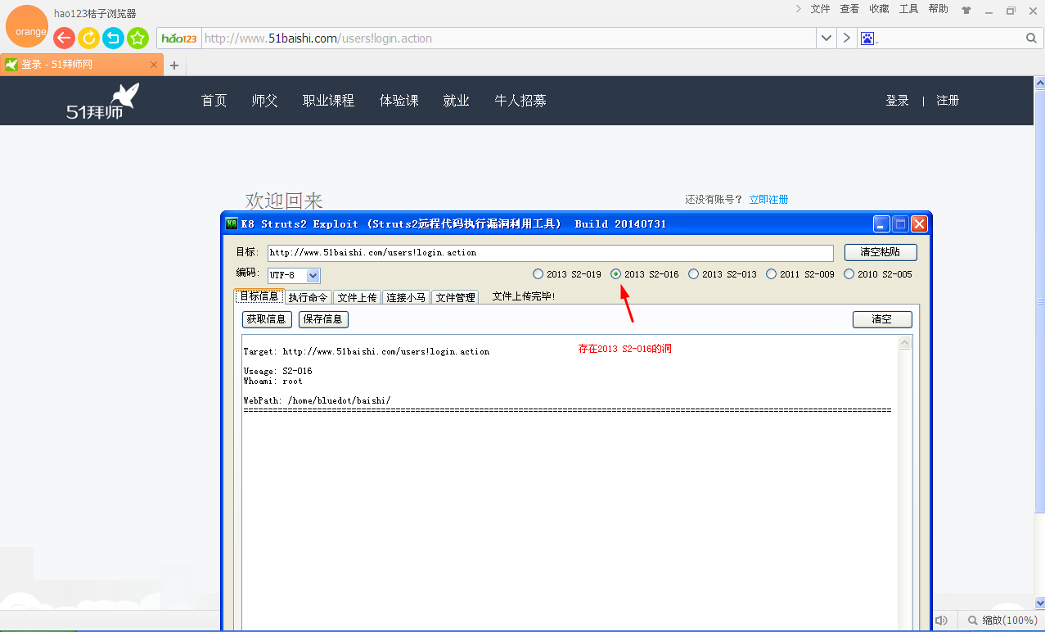Viewport: 1045px width, 632px height.
Task: Click the 登录 link in site header
Action: (x=897, y=101)
